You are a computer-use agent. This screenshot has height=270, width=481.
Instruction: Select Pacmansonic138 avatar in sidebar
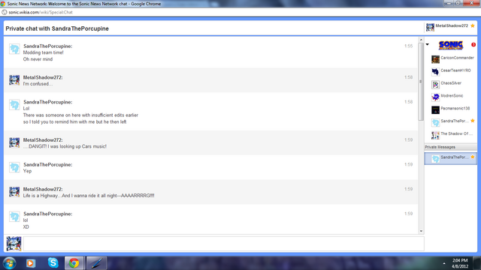(435, 109)
